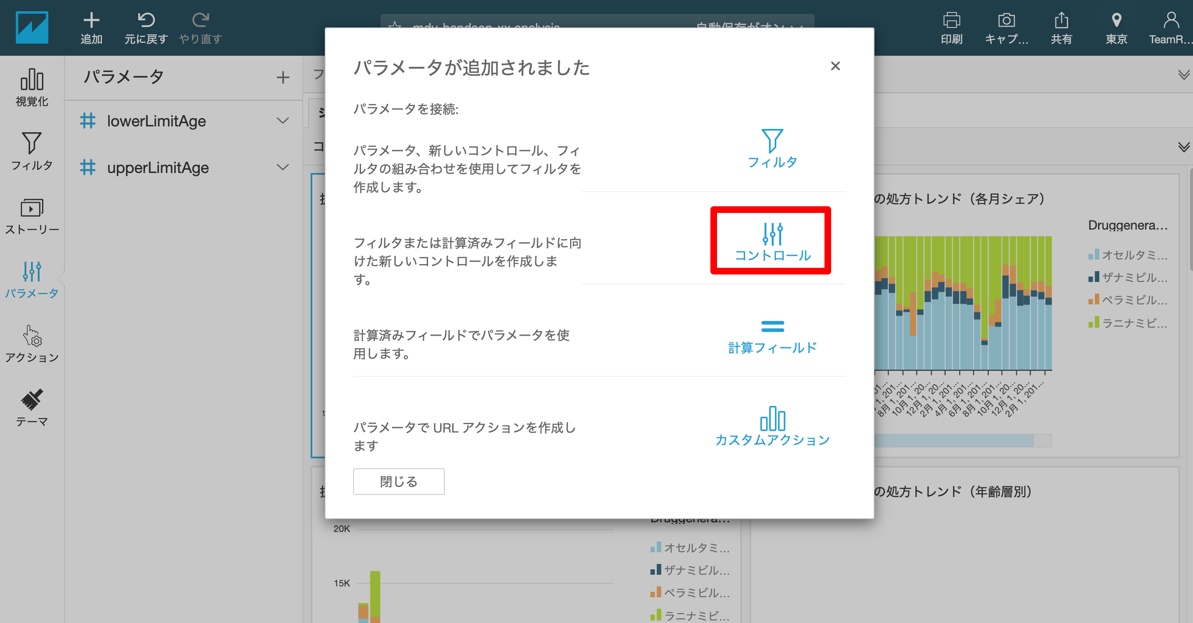Expand the upperLimitAge parameter menu
Screen dimensions: 1193x623
[282, 167]
